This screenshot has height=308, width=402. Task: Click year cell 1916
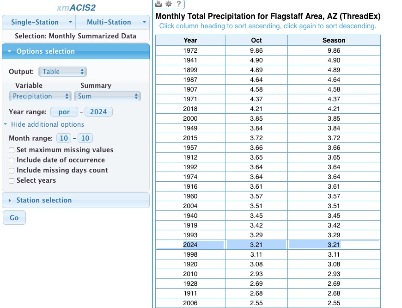point(190,186)
